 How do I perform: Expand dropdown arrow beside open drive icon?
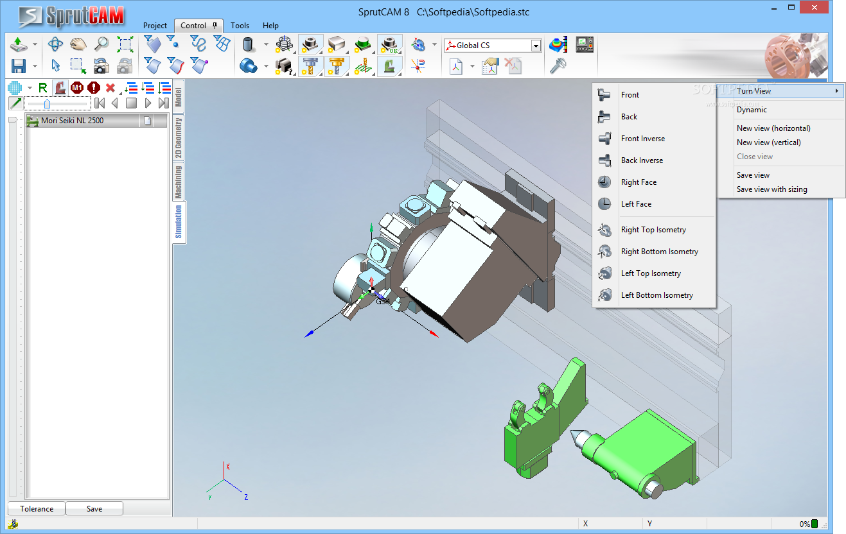coord(35,45)
